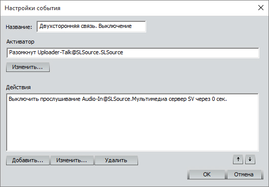Click the word Разомкнут in activator box

click(22, 52)
